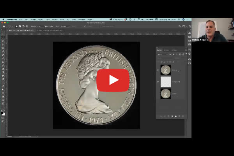234x156 pixels.
Task: Click the background color swatch
Action: tap(4, 115)
